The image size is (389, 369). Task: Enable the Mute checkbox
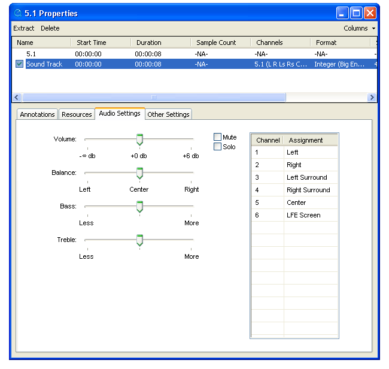[x=218, y=137]
